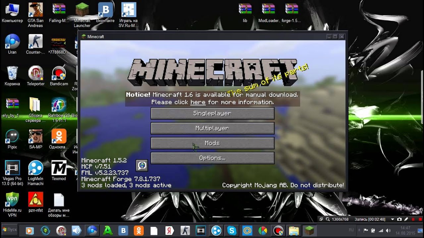Open the Корзина recycle bin
The image size is (424, 238).
[x=12, y=76]
